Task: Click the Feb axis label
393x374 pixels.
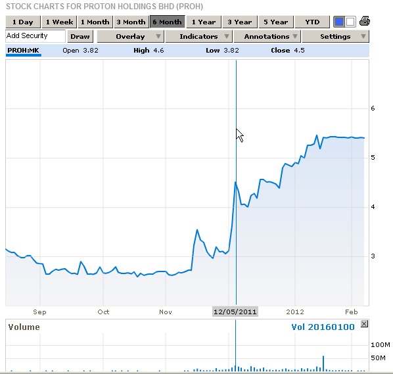Action: (351, 312)
